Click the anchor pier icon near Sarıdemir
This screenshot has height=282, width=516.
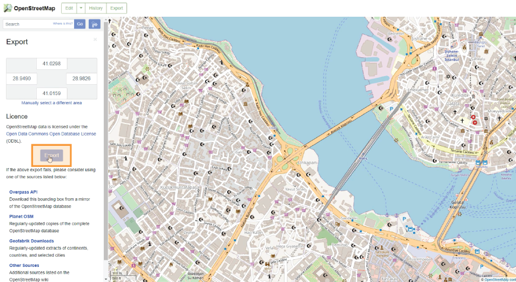click(x=387, y=215)
